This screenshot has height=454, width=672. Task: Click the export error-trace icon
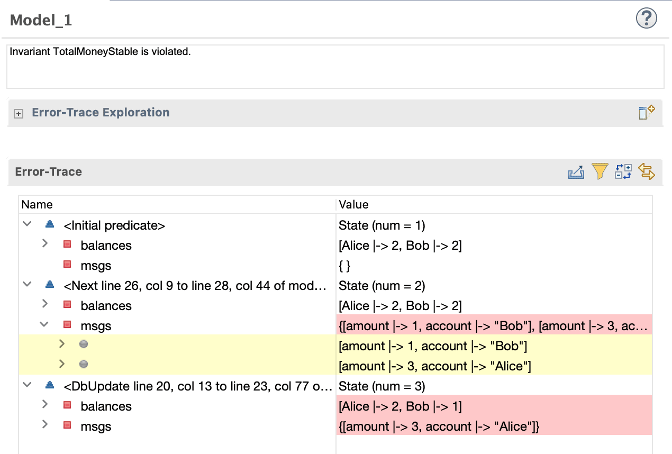(576, 172)
